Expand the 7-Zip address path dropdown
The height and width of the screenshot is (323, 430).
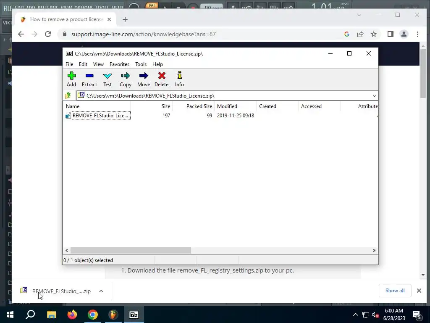click(x=374, y=96)
